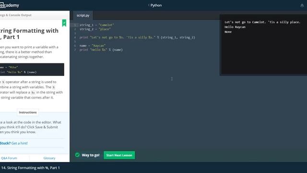Click the Codecademy logo
Image resolution: width=307 pixels, height=173 pixels.
pyautogui.click(x=10, y=5)
